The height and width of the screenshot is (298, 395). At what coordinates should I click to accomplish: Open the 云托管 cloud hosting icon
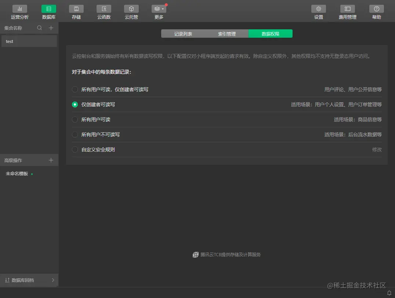pos(131,9)
